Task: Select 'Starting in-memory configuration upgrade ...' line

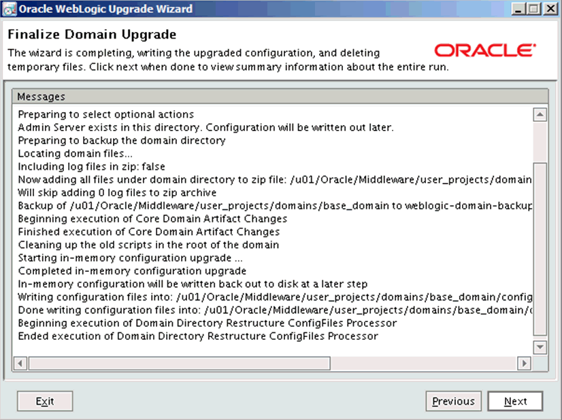Action: [x=130, y=258]
